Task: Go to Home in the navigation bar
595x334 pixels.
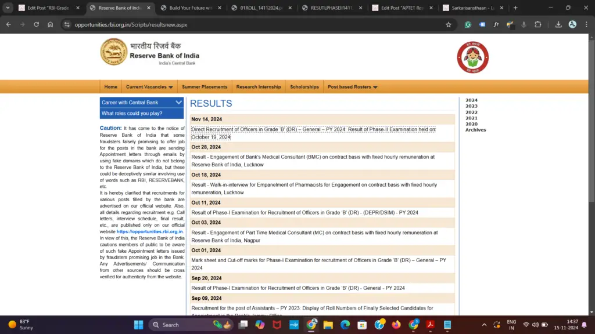Action: (x=111, y=87)
